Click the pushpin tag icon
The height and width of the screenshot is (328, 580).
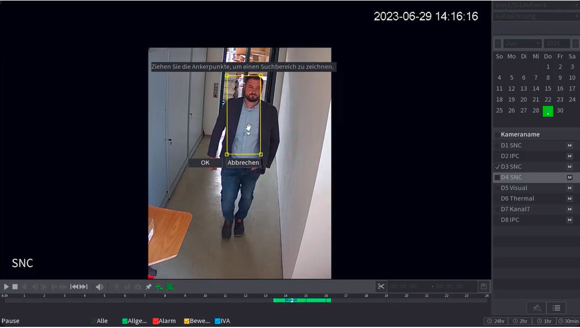pos(148,286)
